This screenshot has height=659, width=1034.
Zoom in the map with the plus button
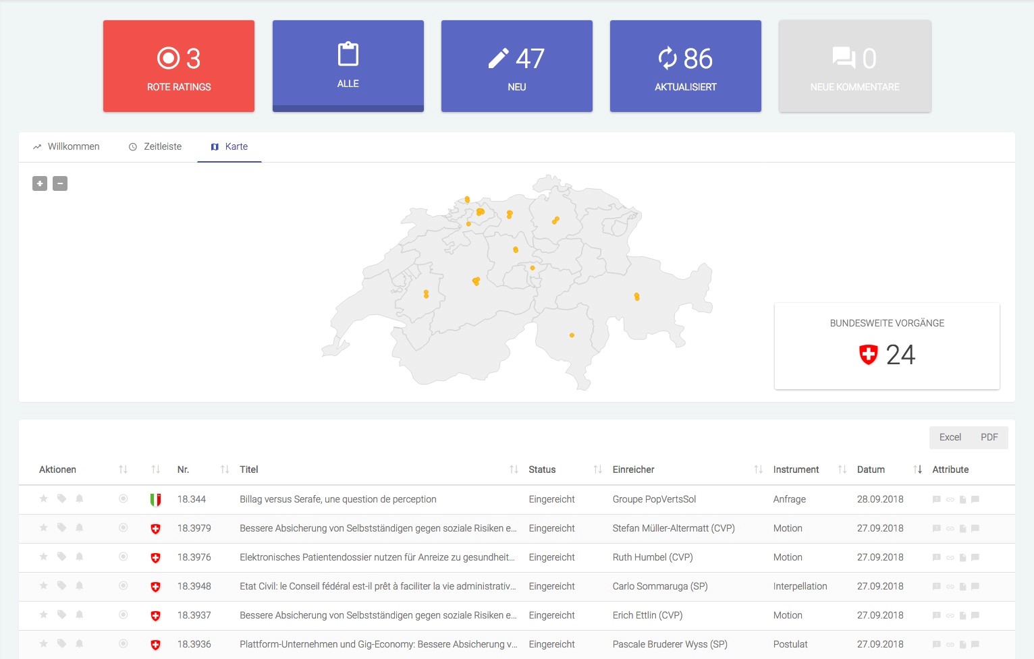click(x=40, y=183)
